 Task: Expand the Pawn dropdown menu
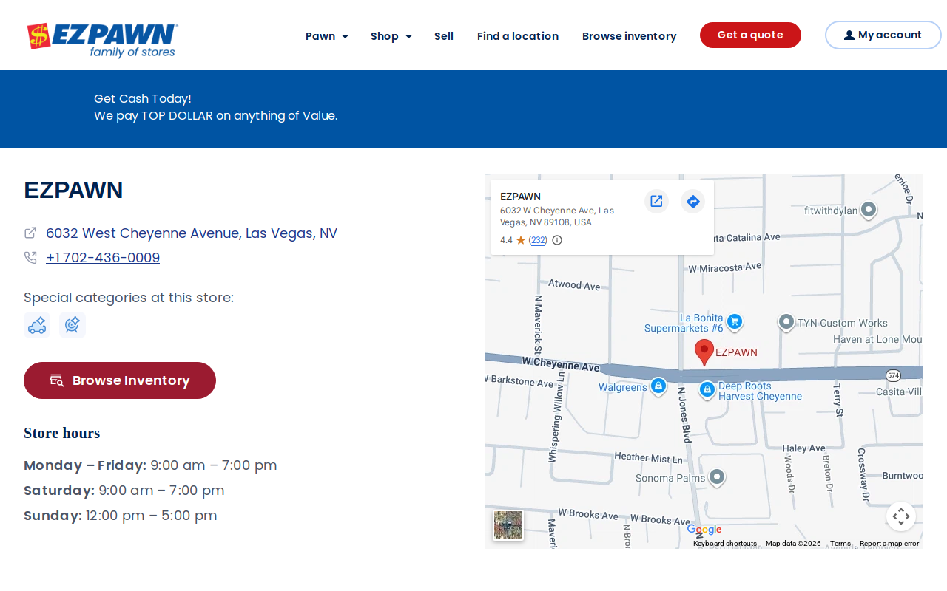(x=327, y=36)
